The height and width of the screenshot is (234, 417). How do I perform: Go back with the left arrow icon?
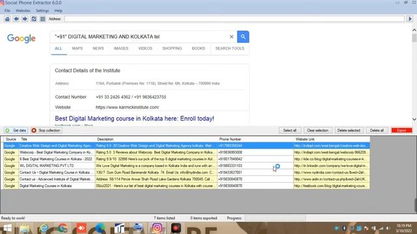coord(16,19)
